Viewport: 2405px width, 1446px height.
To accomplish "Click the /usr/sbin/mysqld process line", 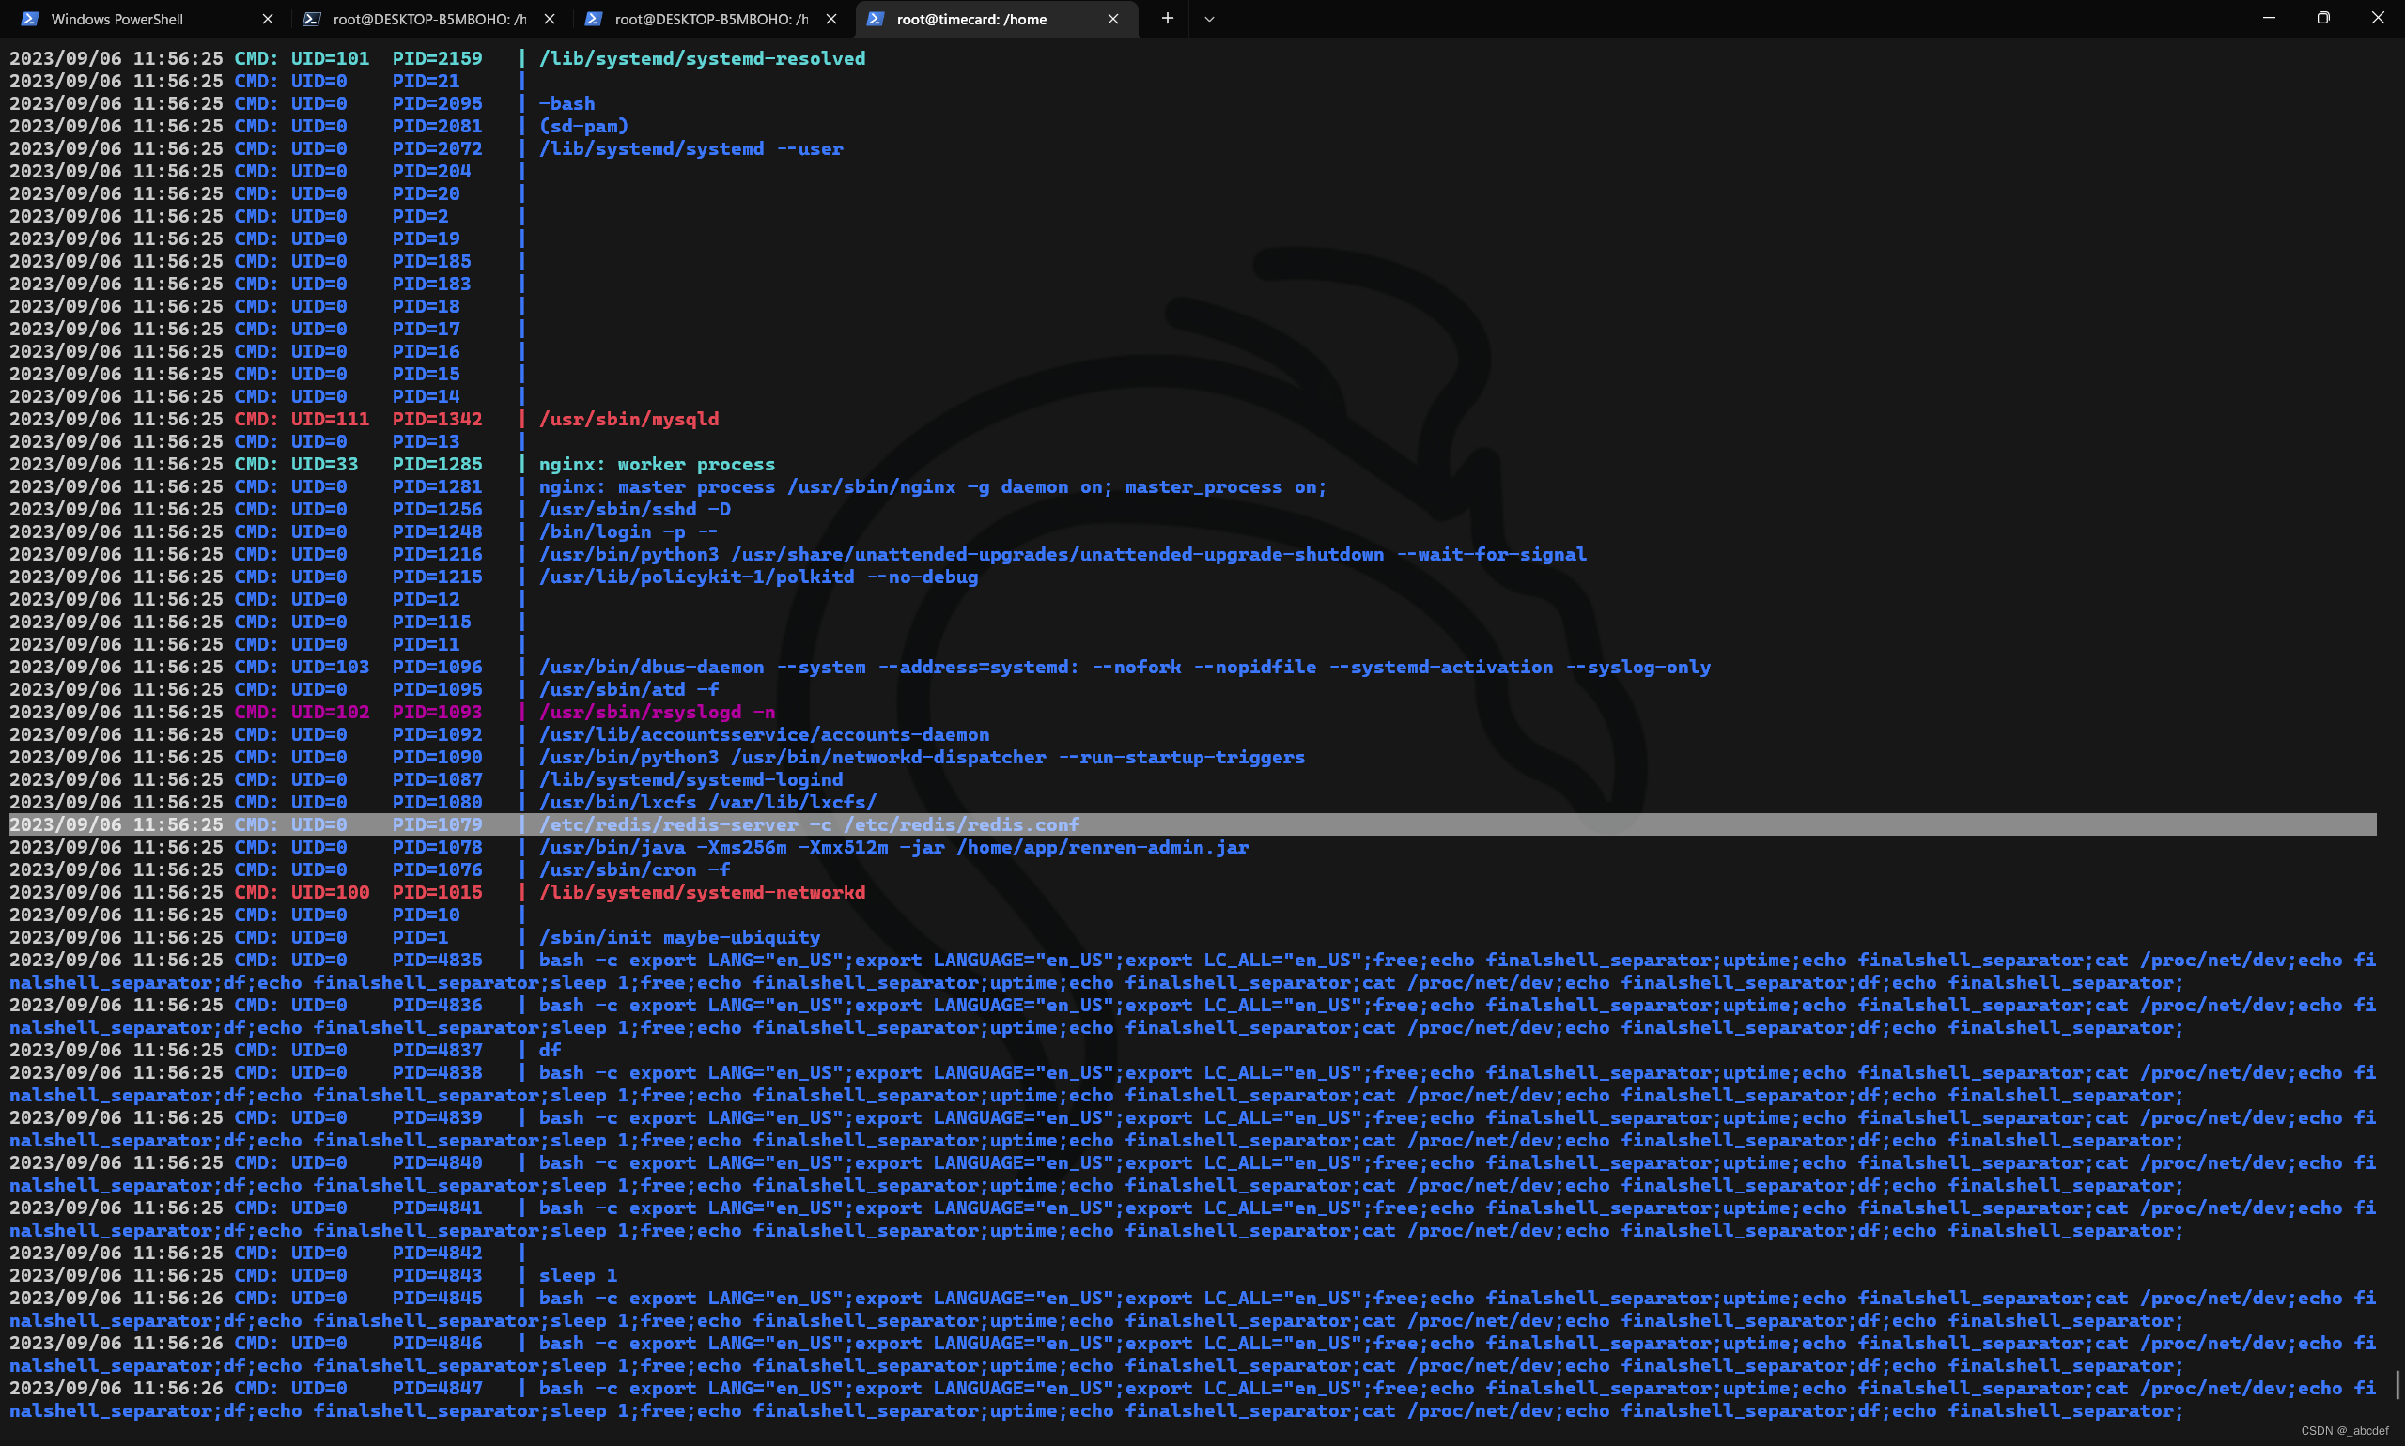I will 628,419.
